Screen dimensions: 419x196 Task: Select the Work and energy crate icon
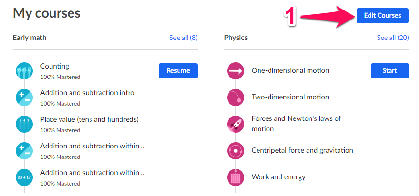(236, 177)
